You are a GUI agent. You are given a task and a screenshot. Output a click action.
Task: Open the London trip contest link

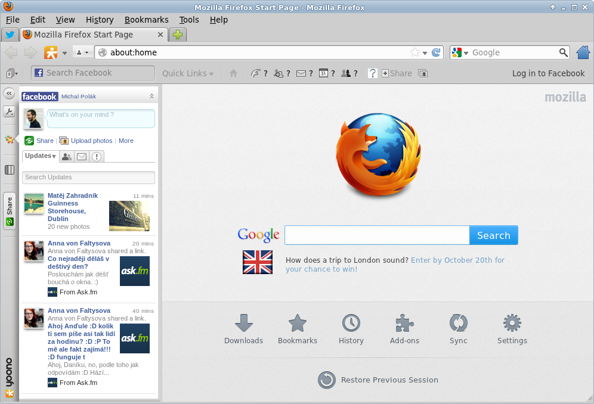coord(395,265)
